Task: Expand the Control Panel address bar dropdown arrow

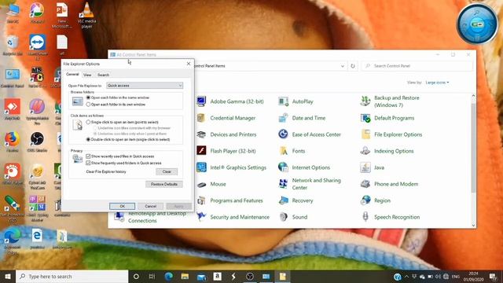Action: (x=343, y=66)
